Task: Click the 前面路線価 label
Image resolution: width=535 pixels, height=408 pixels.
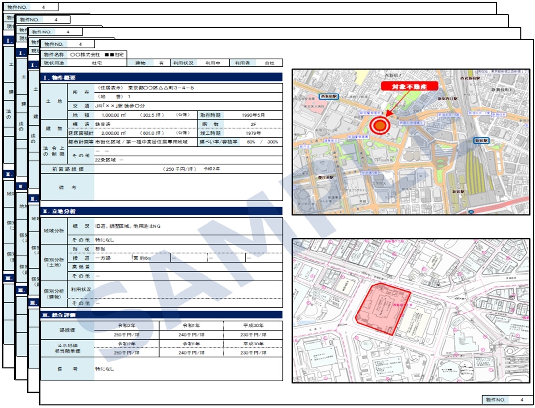Action: click(x=67, y=169)
